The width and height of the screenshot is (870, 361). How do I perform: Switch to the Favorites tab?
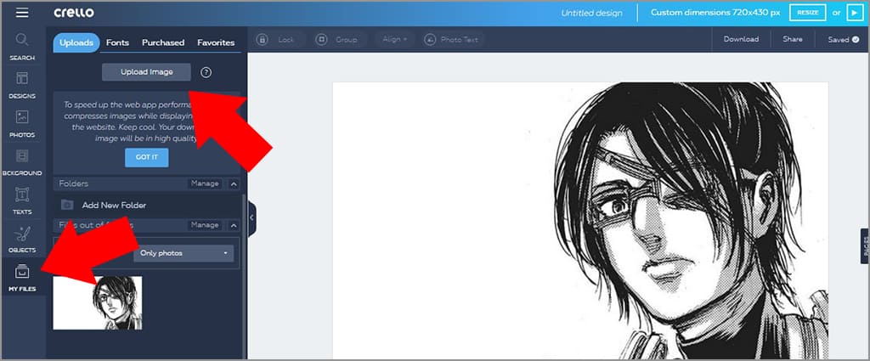click(x=216, y=42)
